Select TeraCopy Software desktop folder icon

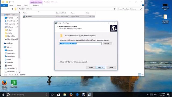165,19
